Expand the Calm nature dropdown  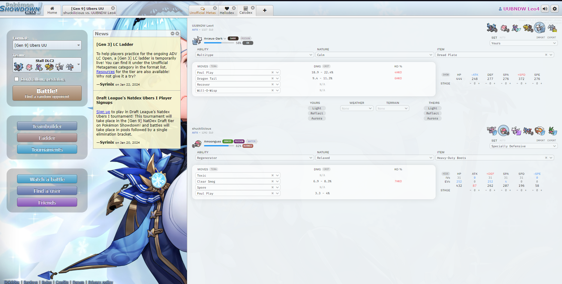click(x=375, y=55)
